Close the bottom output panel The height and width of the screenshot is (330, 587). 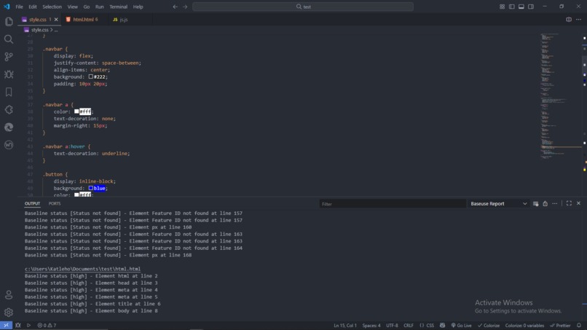click(x=578, y=203)
